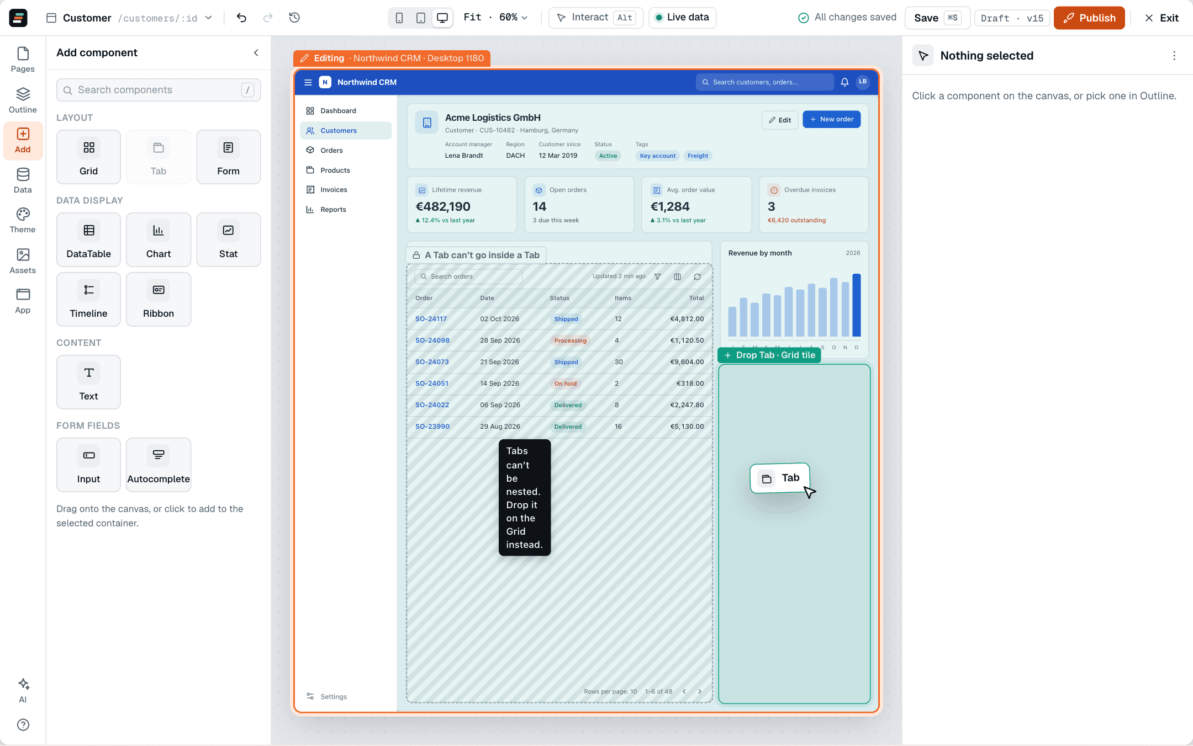The image size is (1193, 746).
Task: Switch to desktop device preview
Action: (442, 18)
